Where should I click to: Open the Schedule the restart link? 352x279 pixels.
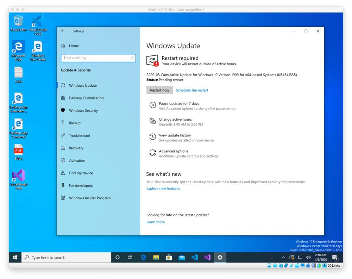pos(192,90)
